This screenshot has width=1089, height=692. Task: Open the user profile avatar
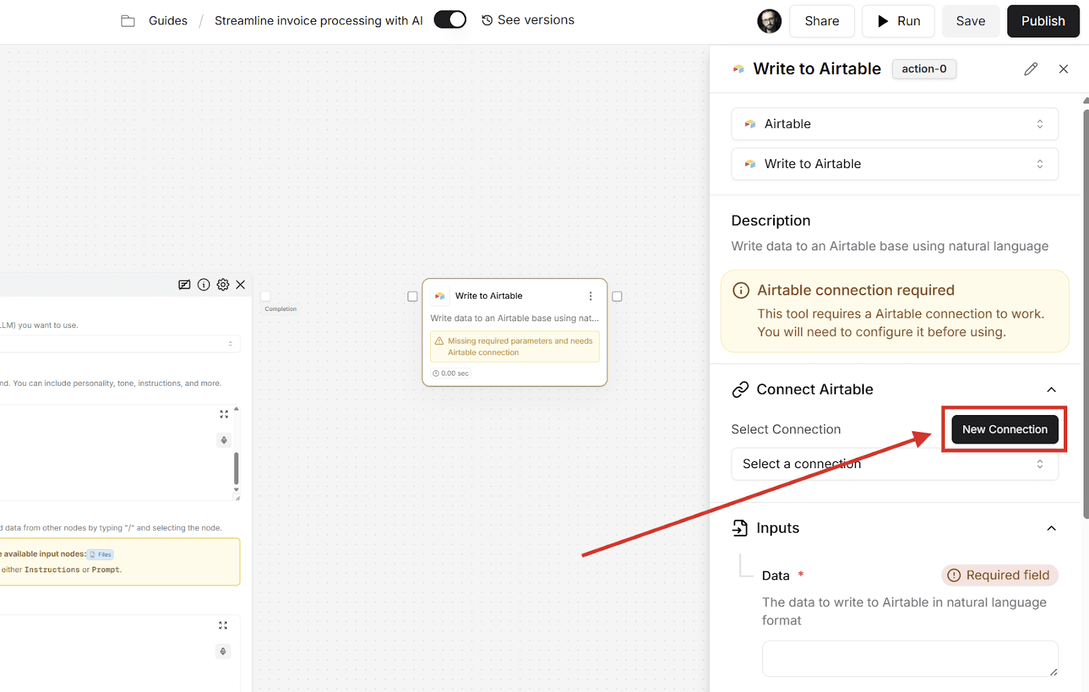(769, 21)
